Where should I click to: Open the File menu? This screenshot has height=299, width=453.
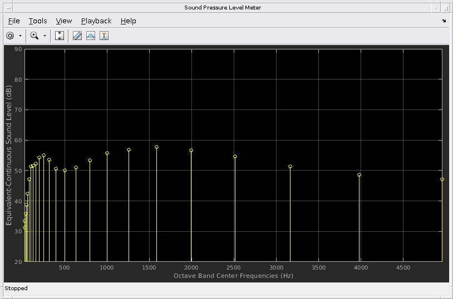[x=14, y=21]
